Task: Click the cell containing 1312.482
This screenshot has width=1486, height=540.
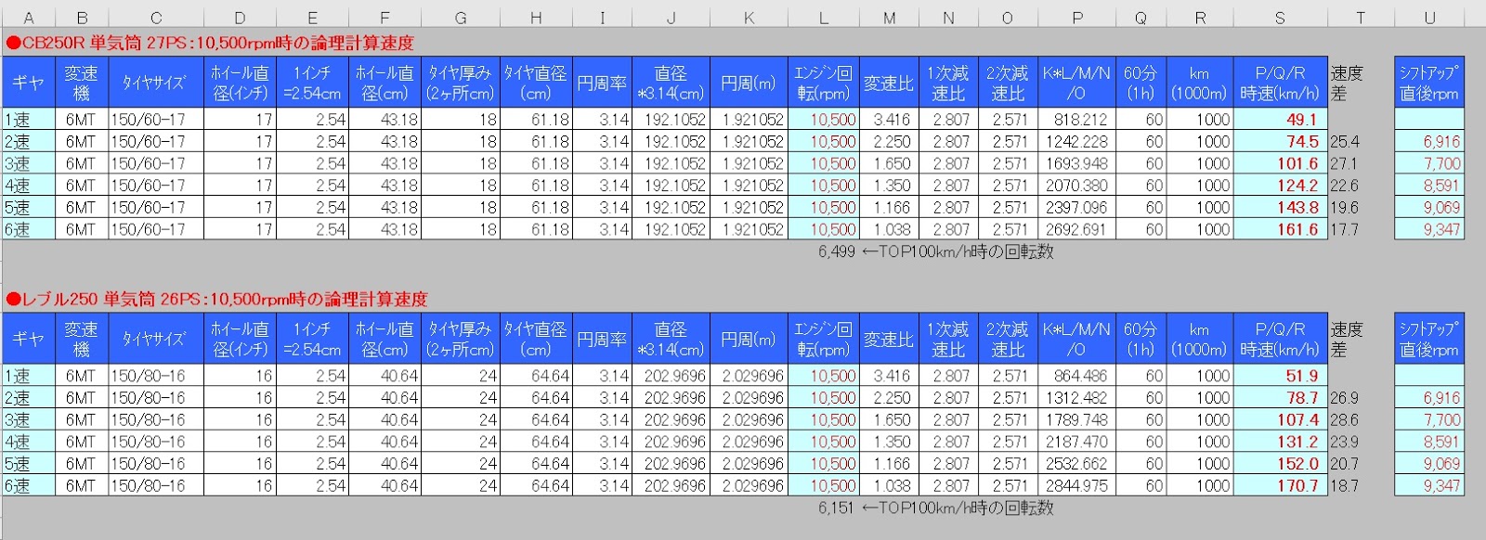Action: 1076,398
